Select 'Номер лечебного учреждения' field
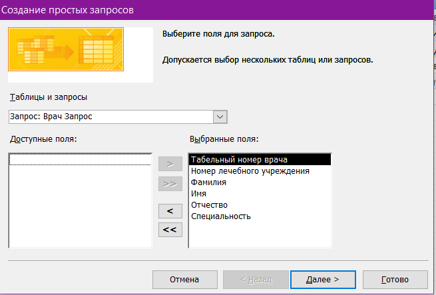Image resolution: width=436 pixels, height=295 pixels. point(260,171)
